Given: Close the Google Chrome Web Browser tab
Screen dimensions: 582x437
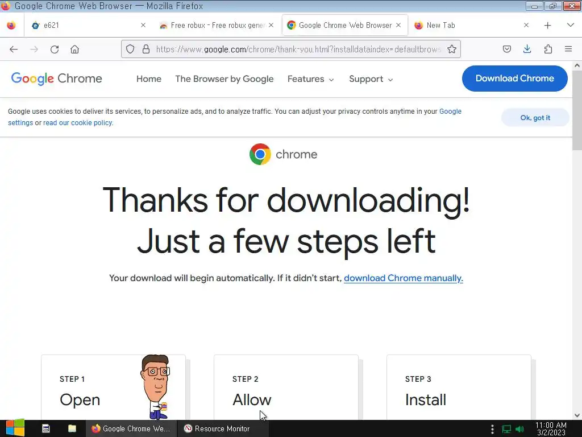Looking at the screenshot, I should click(398, 25).
